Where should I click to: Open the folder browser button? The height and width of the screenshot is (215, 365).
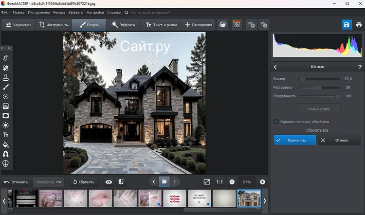tap(164, 182)
